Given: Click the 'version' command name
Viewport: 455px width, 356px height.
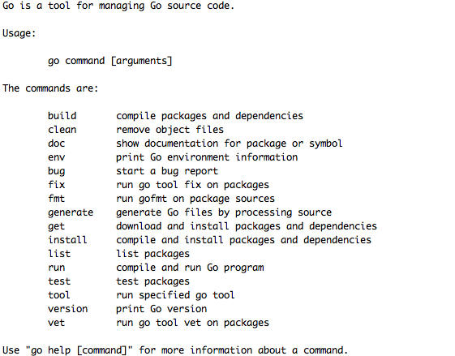Looking at the screenshot, I should tap(67, 309).
